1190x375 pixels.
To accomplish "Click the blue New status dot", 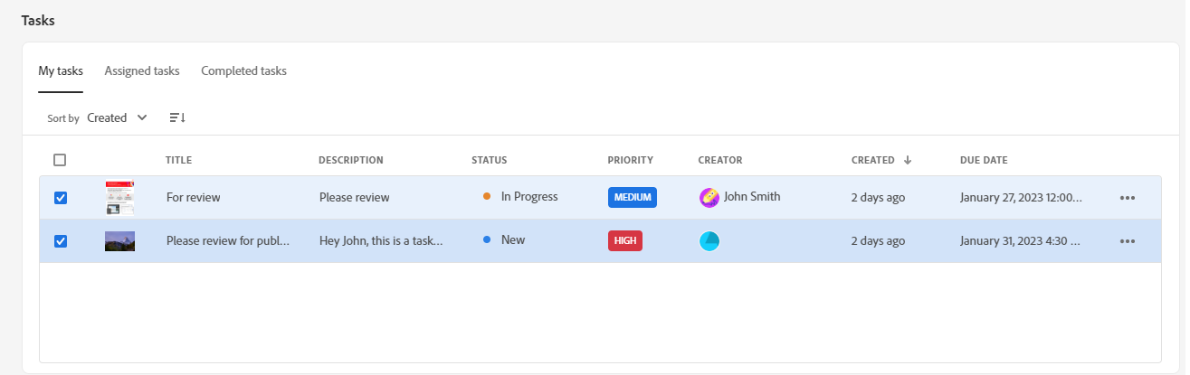I will pos(487,240).
